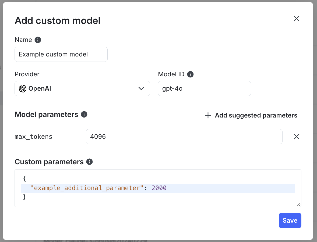Click the Model parameters info icon

84,115
